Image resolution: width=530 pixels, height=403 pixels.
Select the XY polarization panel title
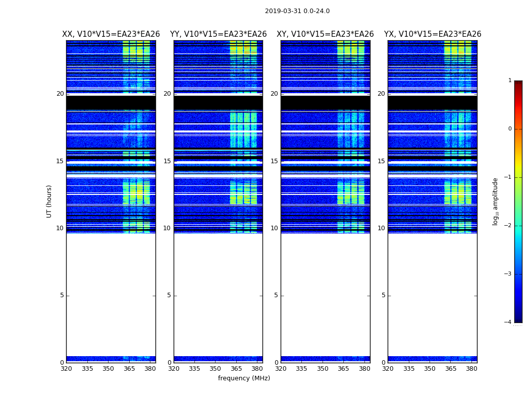325,34
